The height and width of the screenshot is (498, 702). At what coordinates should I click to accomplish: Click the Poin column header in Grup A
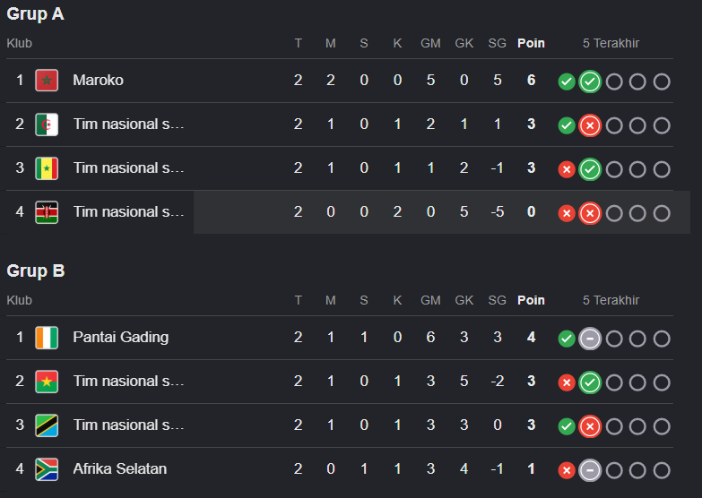[531, 43]
